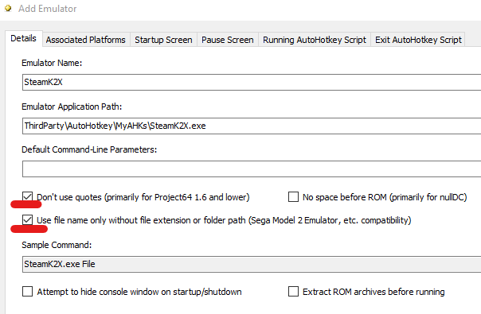Select the Pause Screen tab
Screen dimensions: 481x314
(228, 40)
